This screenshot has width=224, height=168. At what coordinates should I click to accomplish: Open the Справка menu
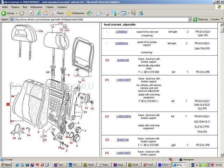62,7
